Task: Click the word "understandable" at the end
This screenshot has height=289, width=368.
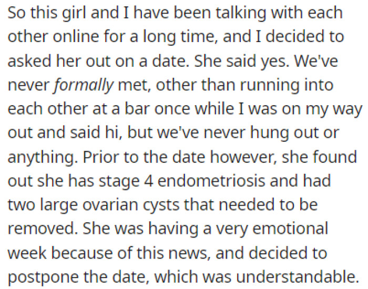Action: tap(298, 277)
